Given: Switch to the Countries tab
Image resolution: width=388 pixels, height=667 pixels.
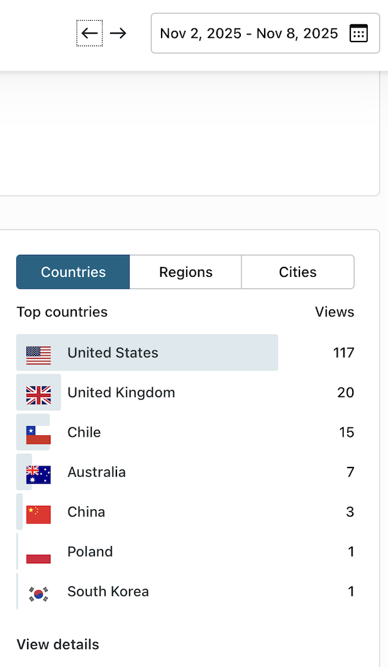Looking at the screenshot, I should pyautogui.click(x=73, y=272).
